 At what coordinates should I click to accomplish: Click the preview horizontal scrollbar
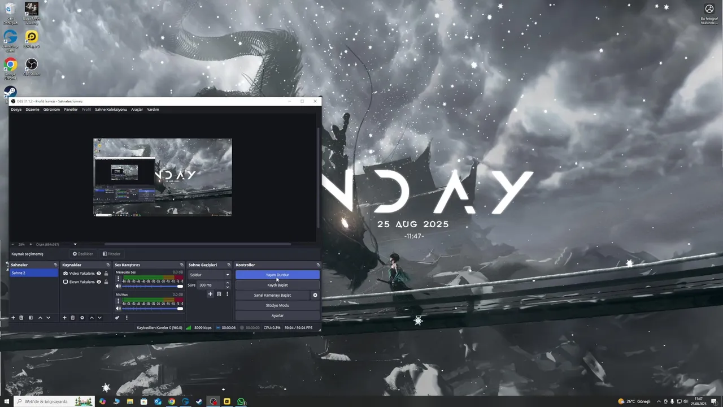(x=198, y=244)
